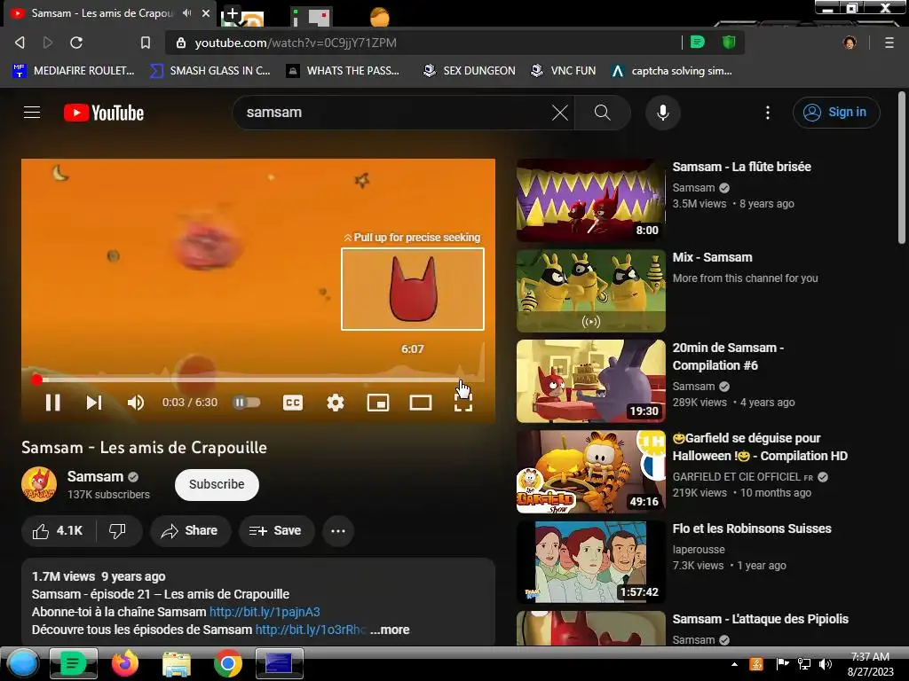Viewport: 909px width, 681px height.
Task: Open green shield extension icon
Action: [729, 42]
